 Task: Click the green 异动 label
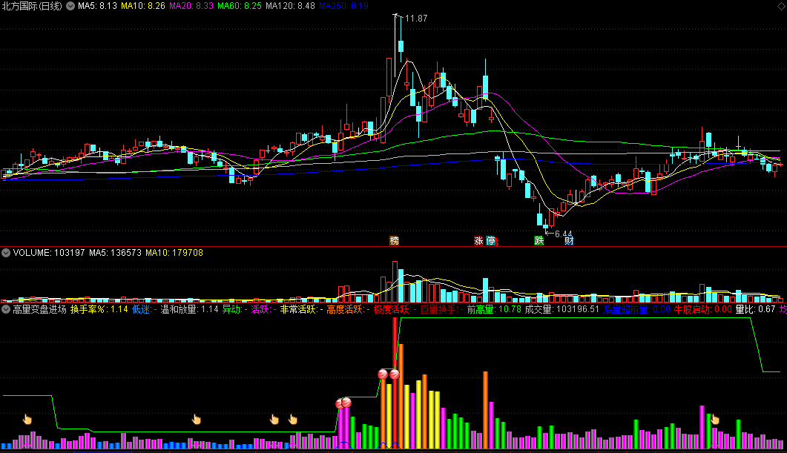pyautogui.click(x=235, y=309)
